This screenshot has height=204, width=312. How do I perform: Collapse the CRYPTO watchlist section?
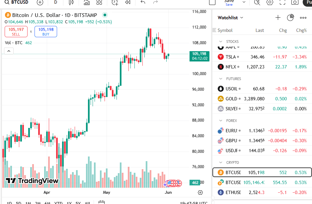click(x=220, y=162)
